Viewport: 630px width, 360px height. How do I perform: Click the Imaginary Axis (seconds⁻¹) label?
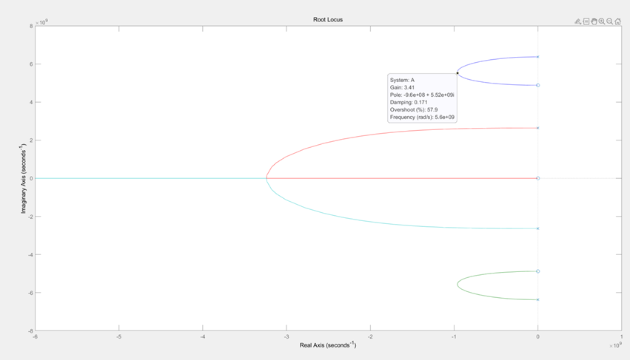point(23,179)
